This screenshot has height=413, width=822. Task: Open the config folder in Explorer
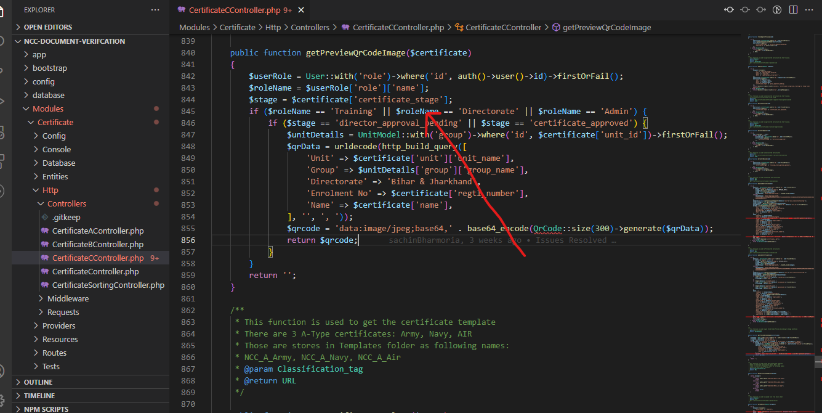click(44, 82)
